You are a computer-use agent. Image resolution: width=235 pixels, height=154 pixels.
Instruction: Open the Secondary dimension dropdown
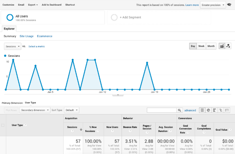35,110
